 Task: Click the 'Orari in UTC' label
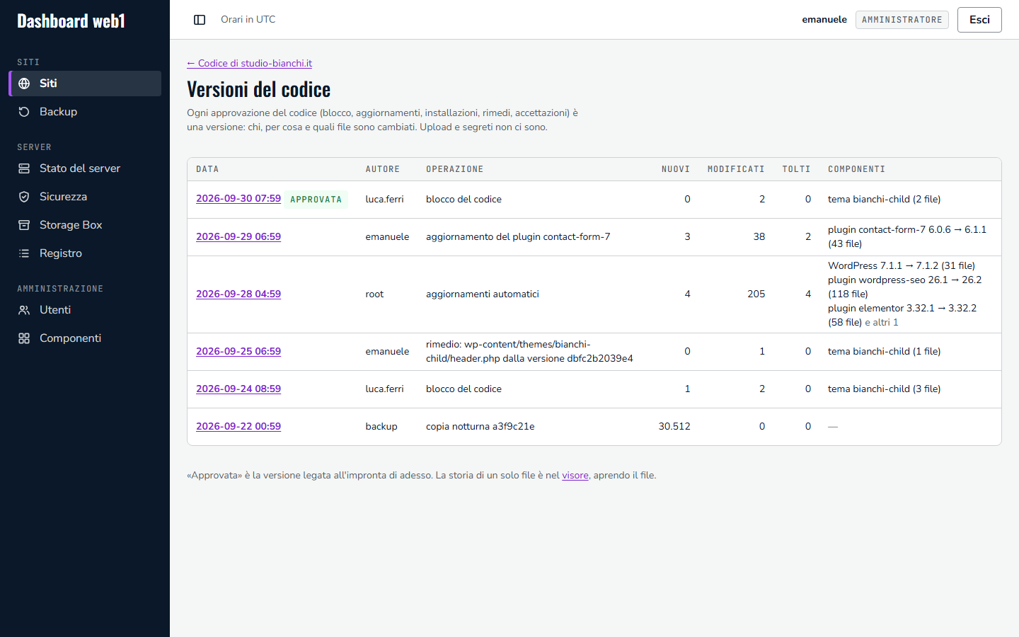[x=248, y=20]
